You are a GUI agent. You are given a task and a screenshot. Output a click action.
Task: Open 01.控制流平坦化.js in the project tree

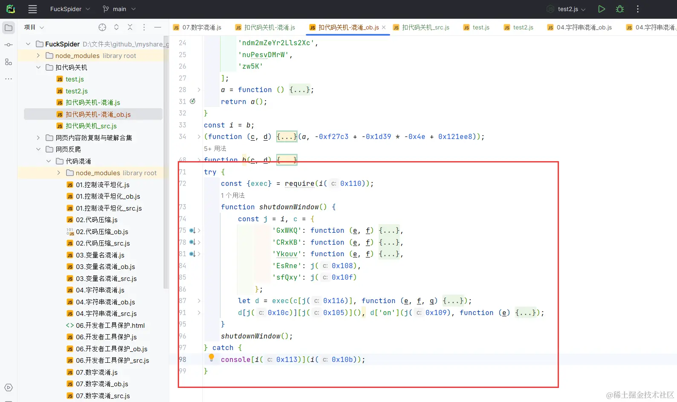coord(103,185)
